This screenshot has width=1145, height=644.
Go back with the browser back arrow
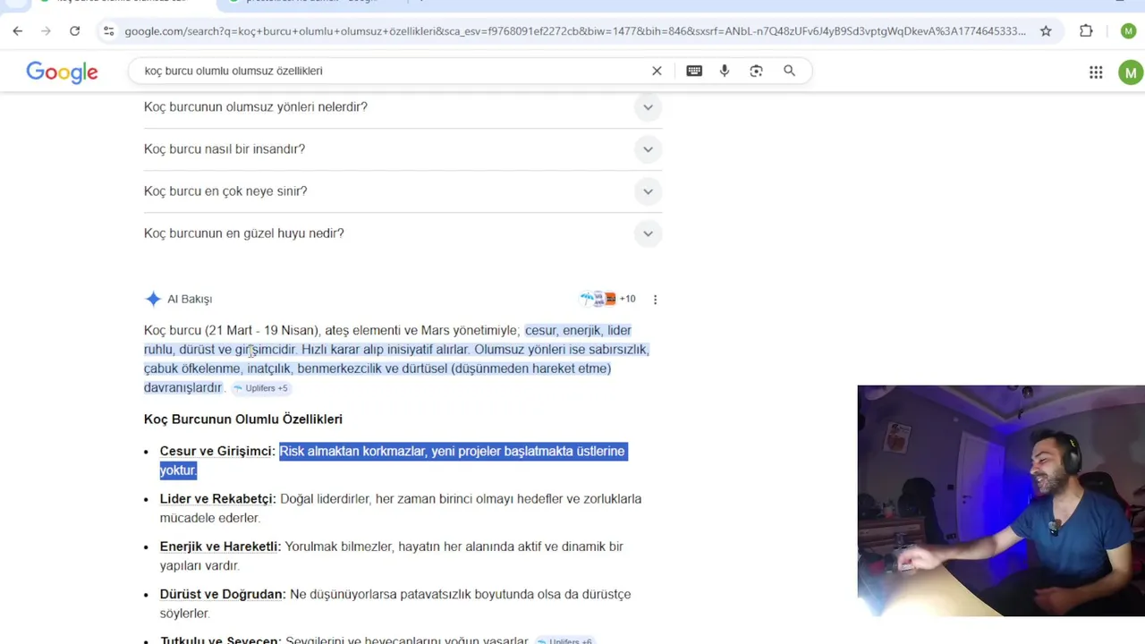pos(18,31)
